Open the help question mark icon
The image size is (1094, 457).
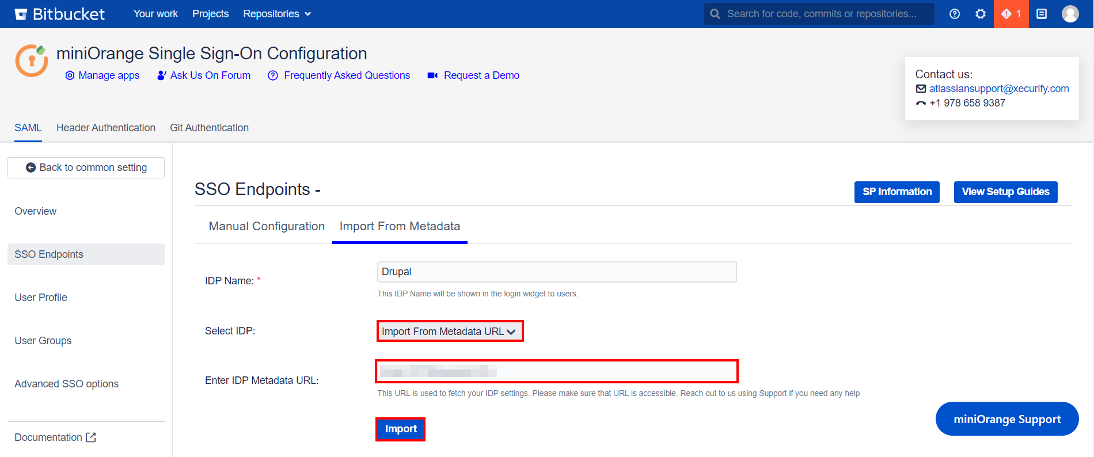pos(955,14)
